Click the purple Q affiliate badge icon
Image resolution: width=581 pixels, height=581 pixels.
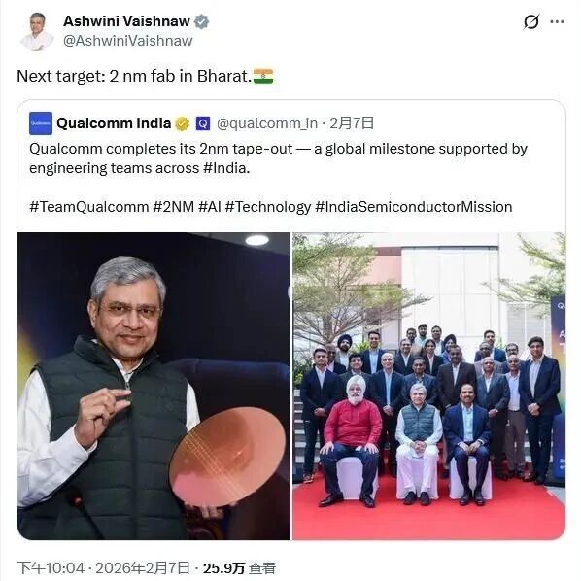point(203,123)
